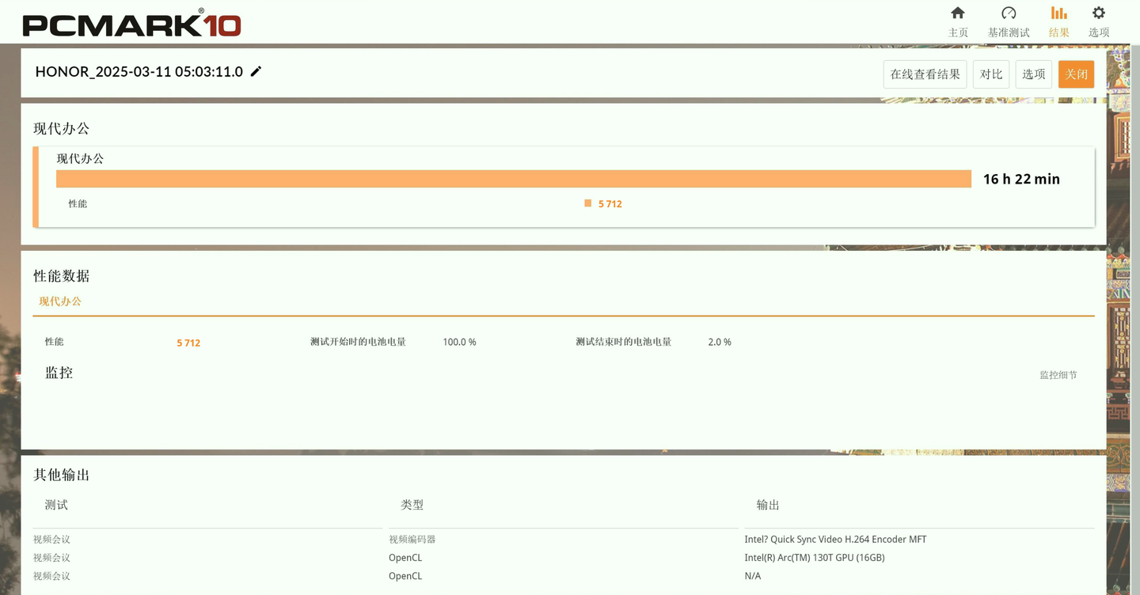Select the 结果 bar chart icon
The image size is (1140, 595).
[x=1058, y=13]
